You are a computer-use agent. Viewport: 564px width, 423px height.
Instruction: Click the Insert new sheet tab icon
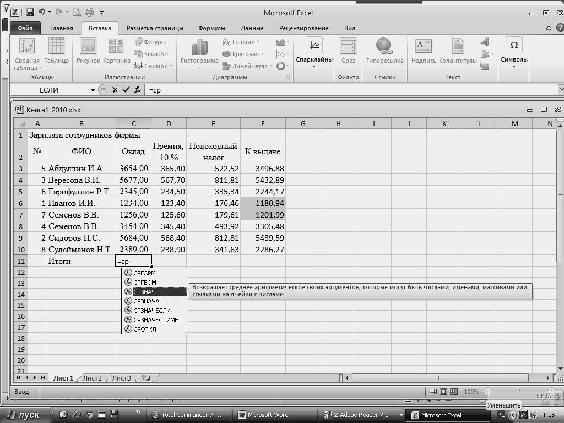(x=146, y=378)
